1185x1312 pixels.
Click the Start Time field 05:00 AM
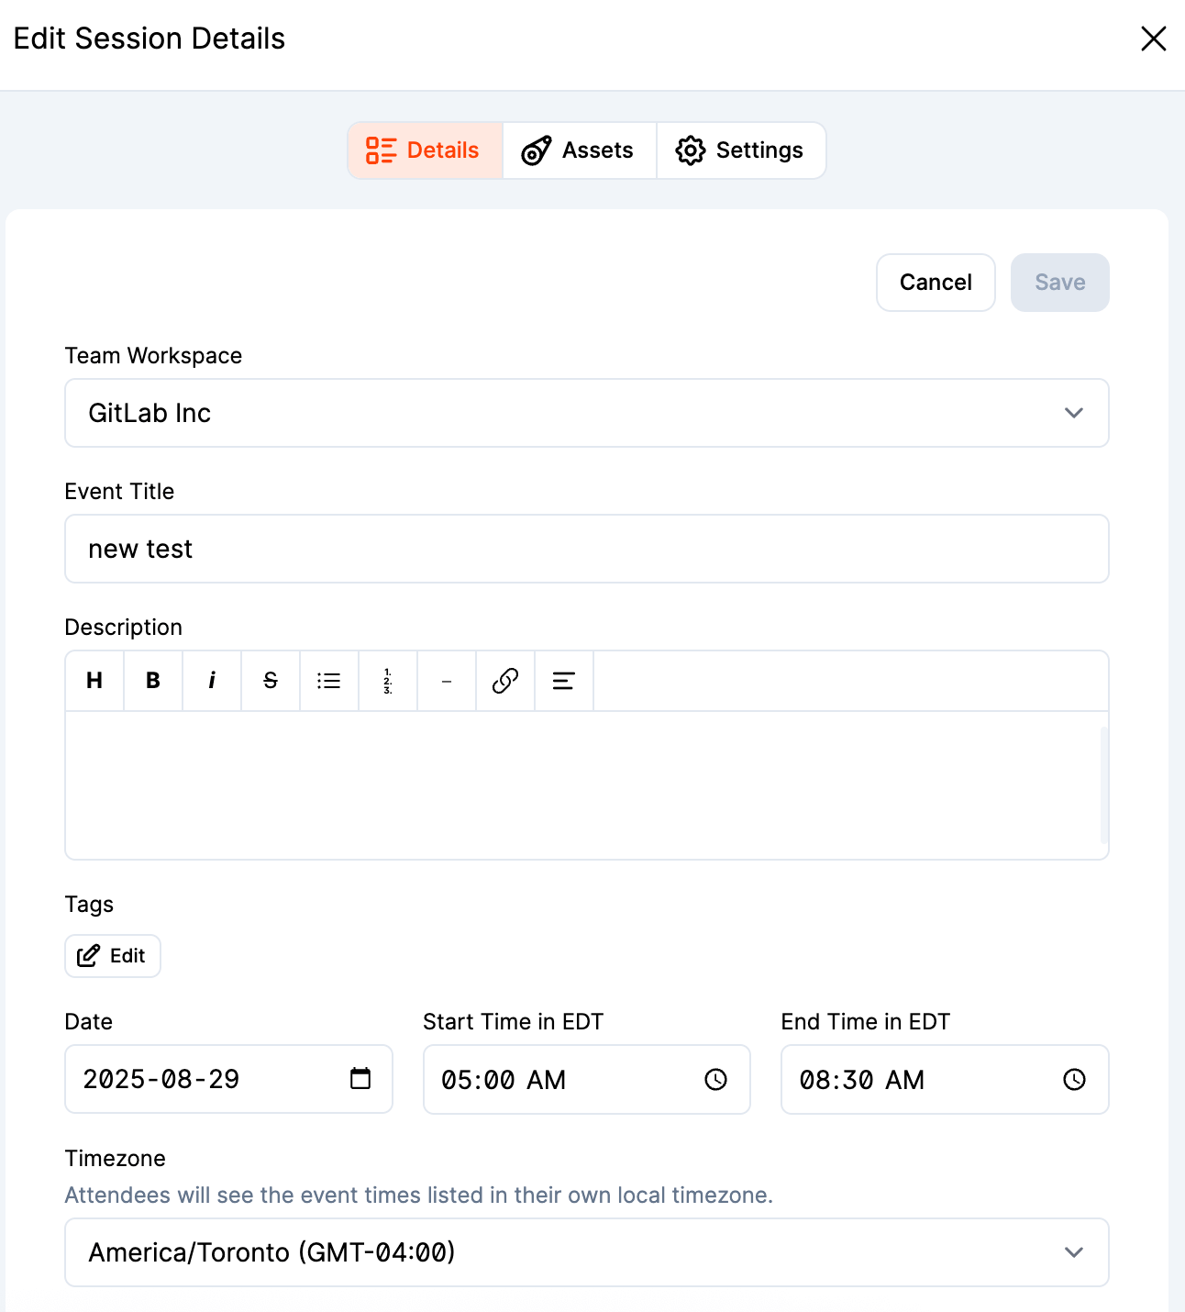(x=587, y=1080)
